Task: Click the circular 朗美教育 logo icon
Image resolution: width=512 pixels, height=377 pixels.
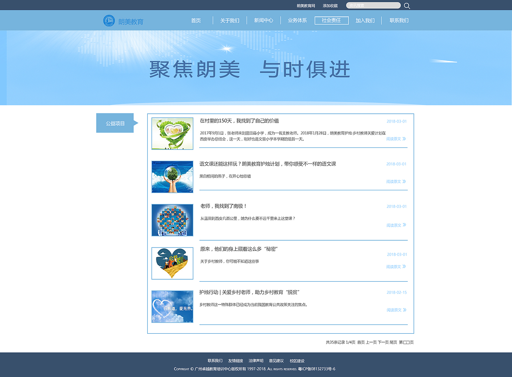Action: [x=108, y=20]
